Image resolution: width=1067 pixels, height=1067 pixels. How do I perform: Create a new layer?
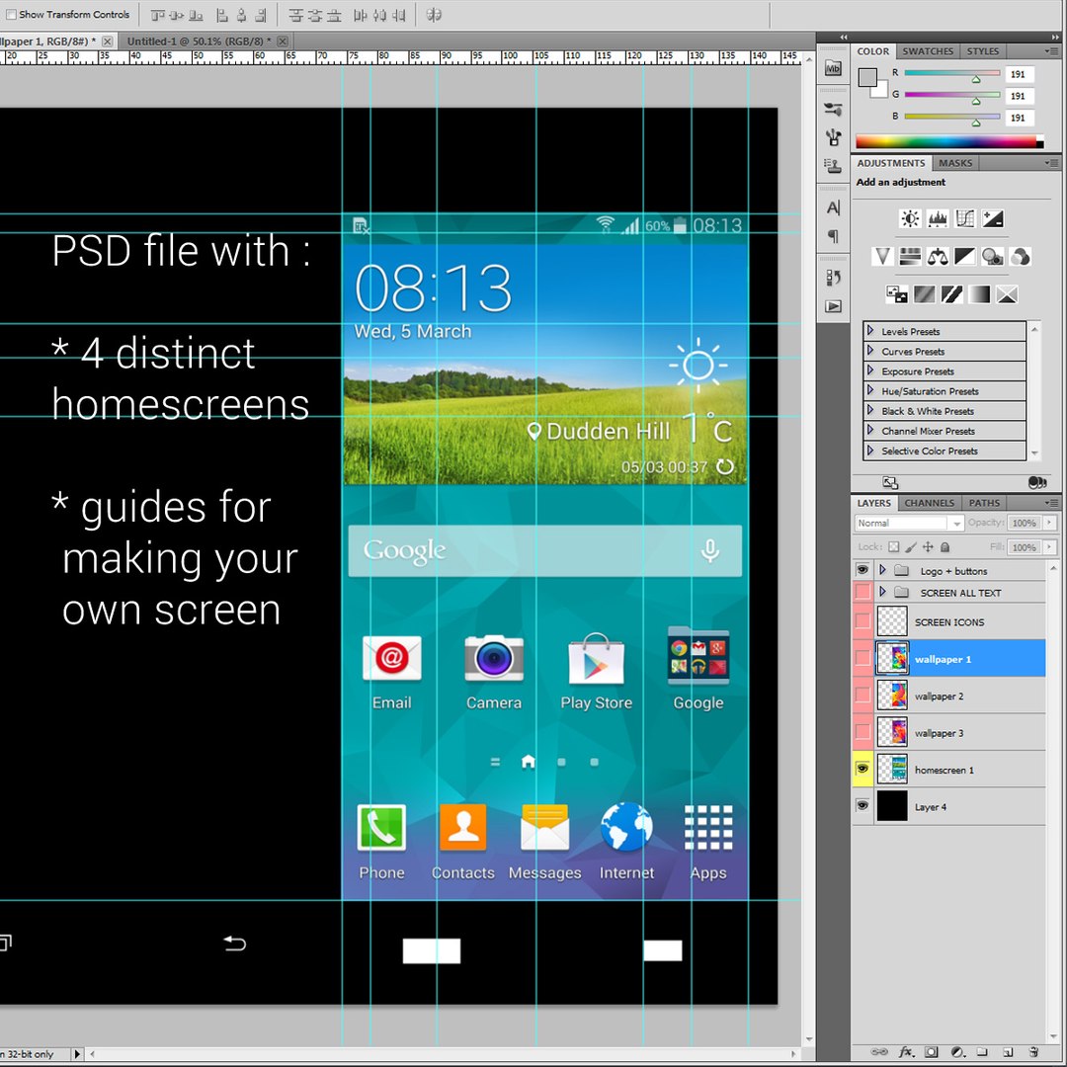coord(1008,1052)
